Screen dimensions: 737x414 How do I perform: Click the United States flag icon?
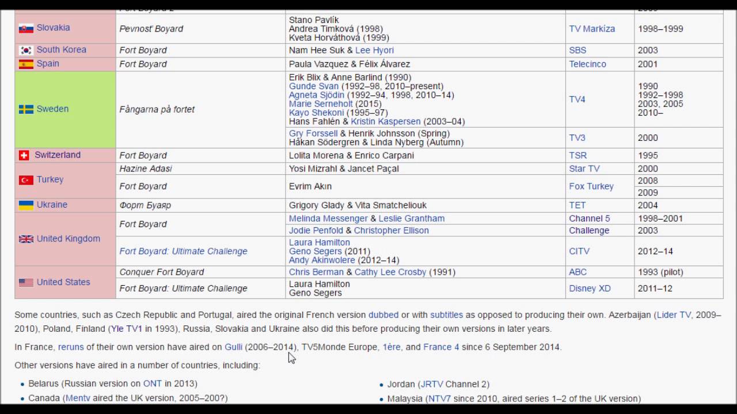click(x=26, y=282)
